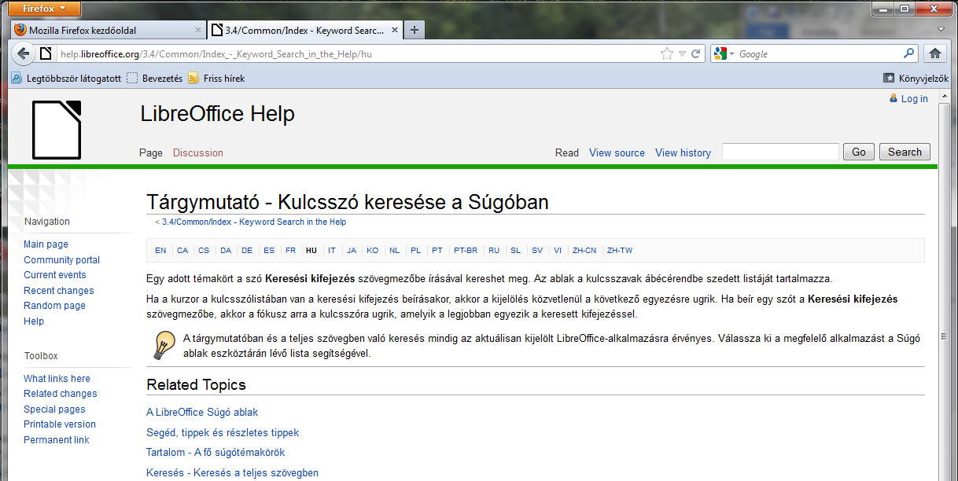Choose a search engine from Google dropdown
Screen dimensions: 958x481
724,54
